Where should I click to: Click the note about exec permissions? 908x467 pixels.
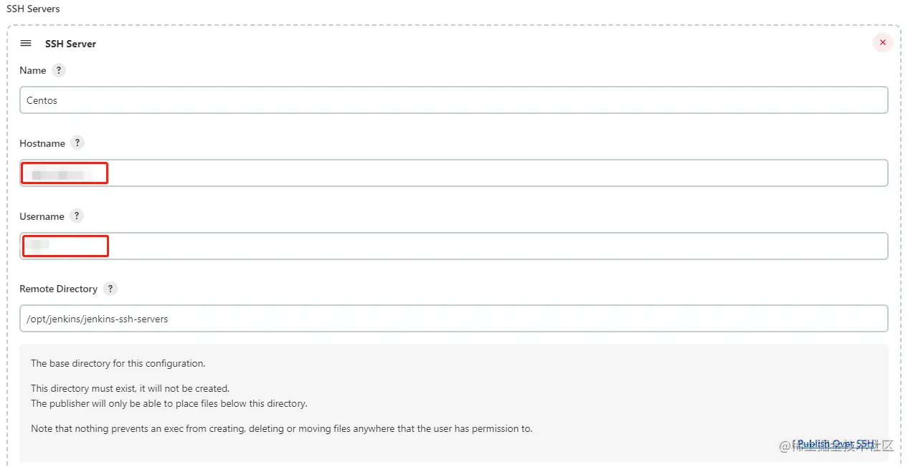point(281,428)
